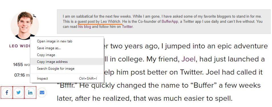
Task: Share the post via Twitter icon
Action: 19,92
